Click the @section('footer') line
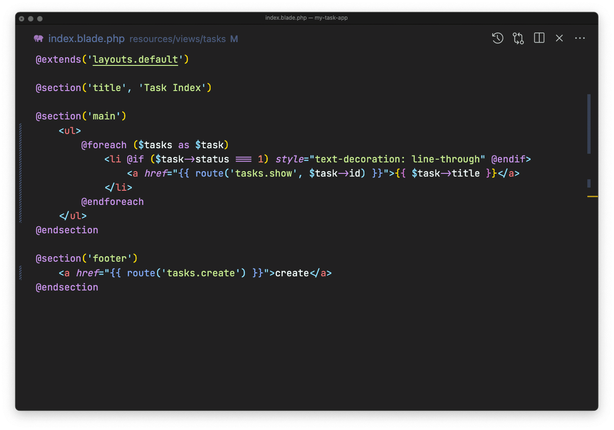614x430 pixels. click(x=86, y=259)
